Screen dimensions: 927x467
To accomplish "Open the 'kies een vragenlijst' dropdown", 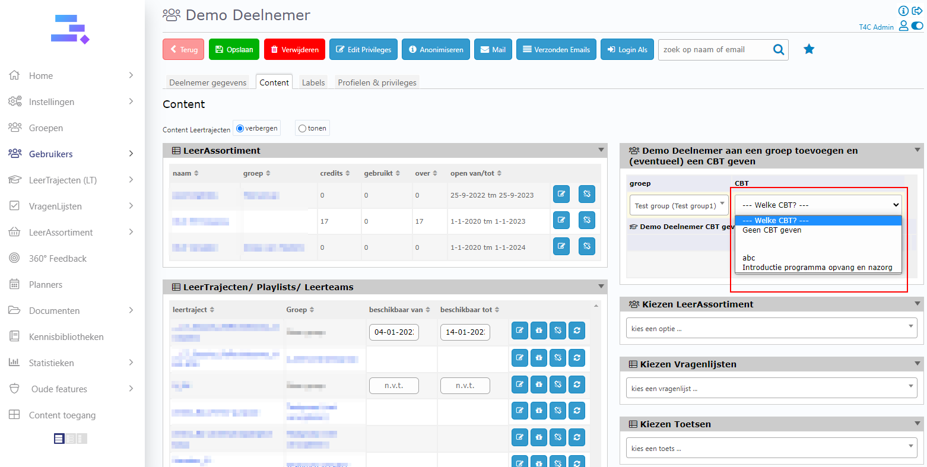I will (771, 388).
